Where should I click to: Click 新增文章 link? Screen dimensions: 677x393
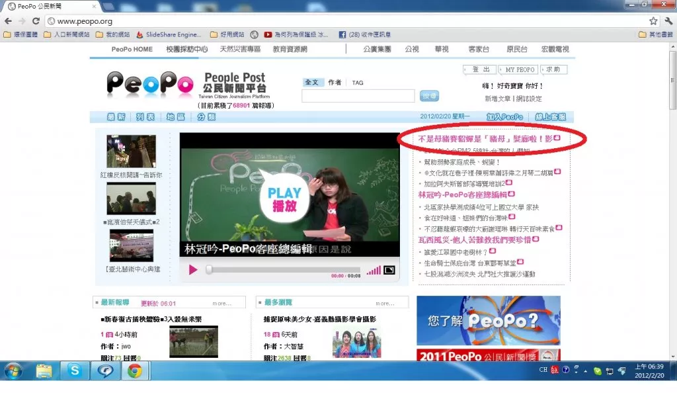(x=497, y=99)
